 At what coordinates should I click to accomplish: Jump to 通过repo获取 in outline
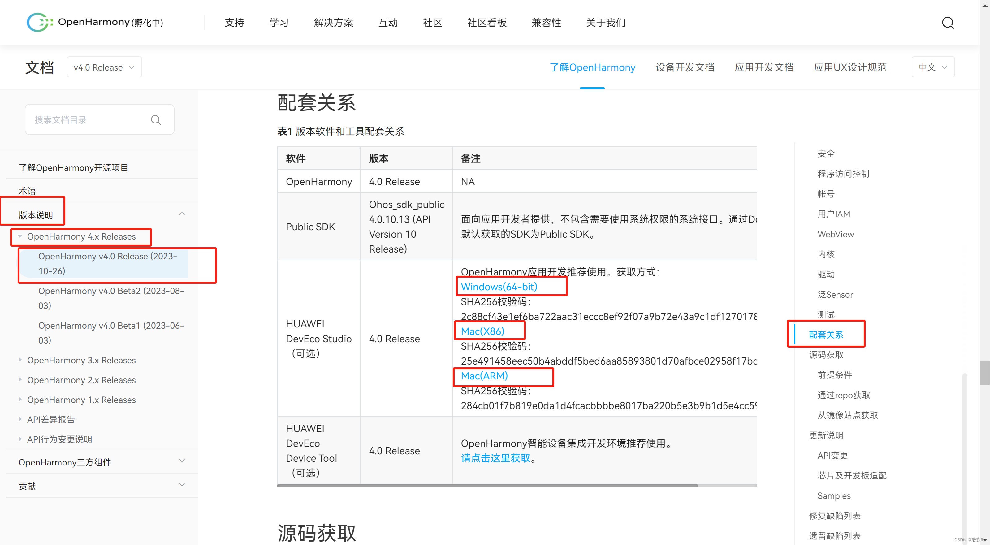click(844, 395)
